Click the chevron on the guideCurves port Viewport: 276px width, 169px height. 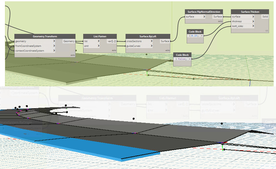point(152,46)
